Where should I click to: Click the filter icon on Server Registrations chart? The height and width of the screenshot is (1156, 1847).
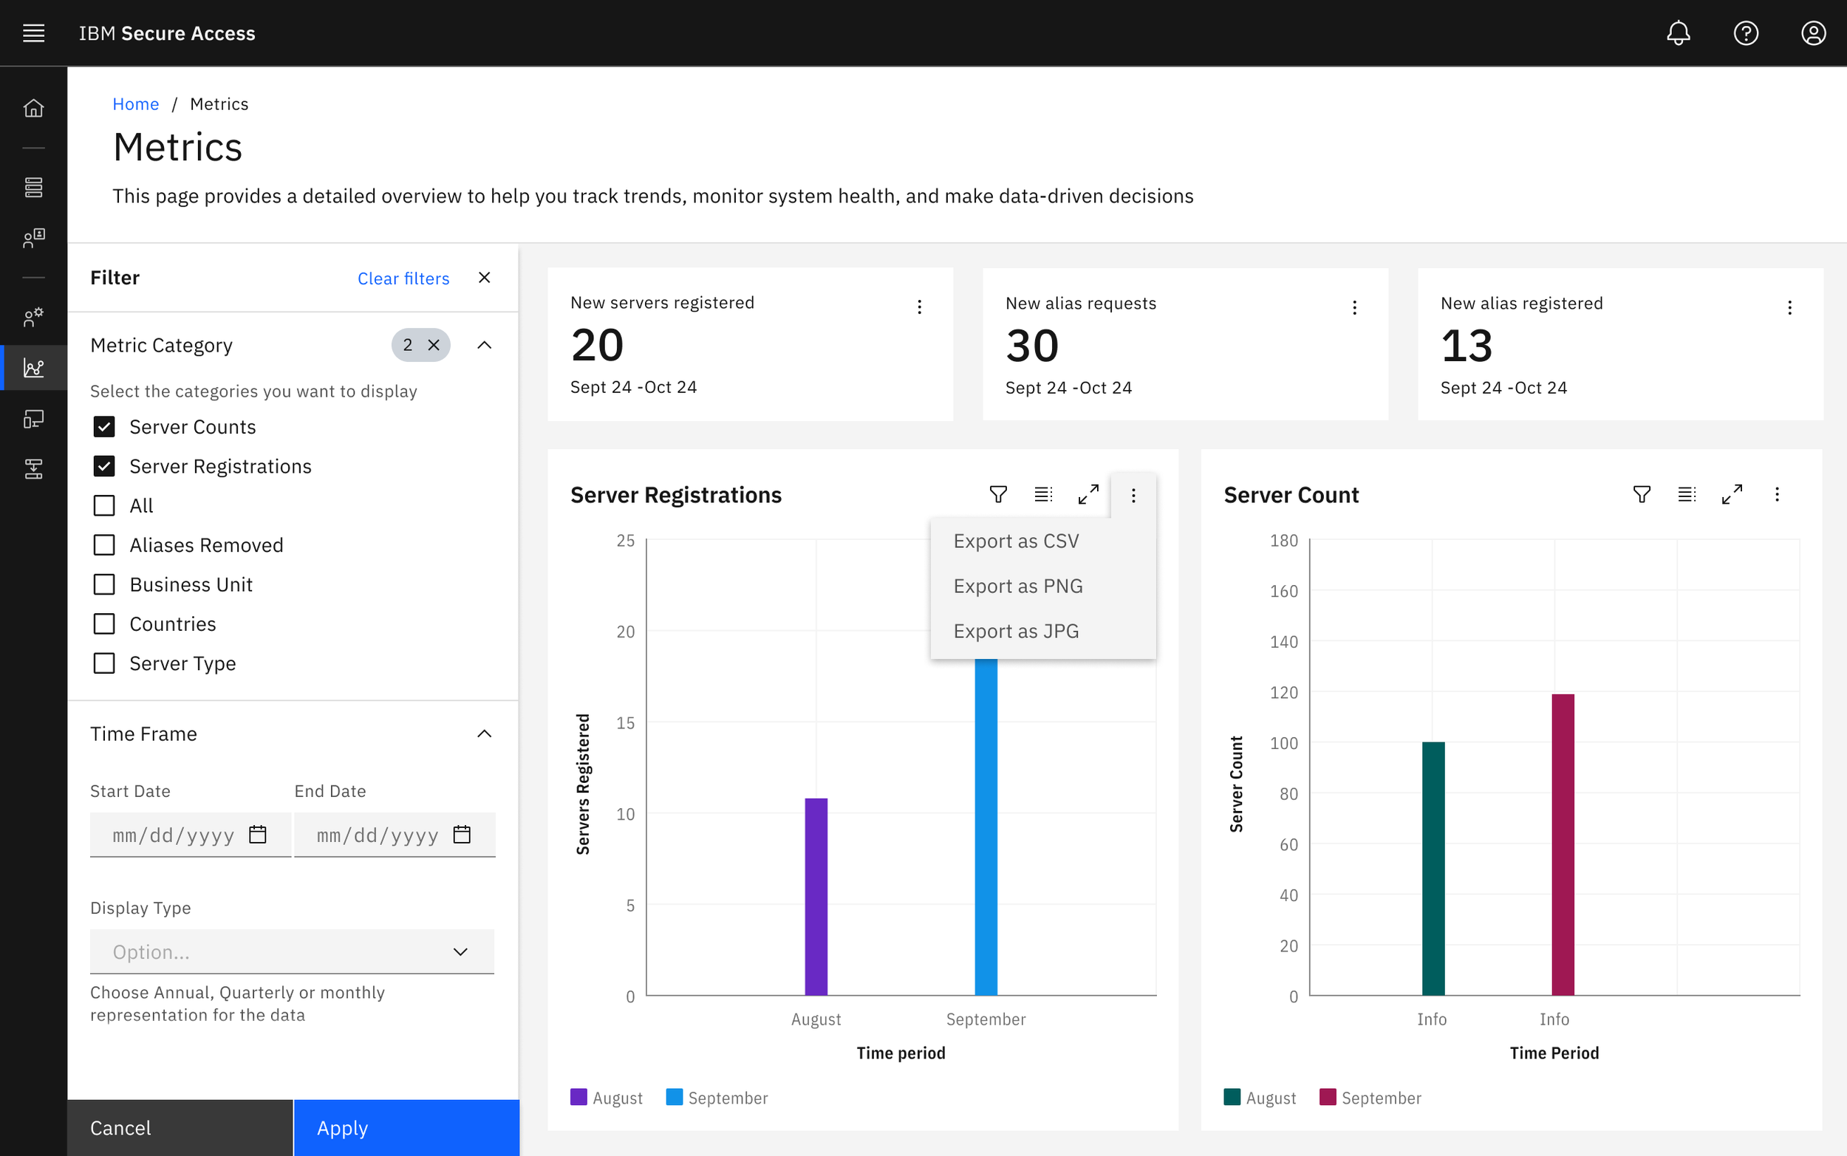tap(998, 495)
